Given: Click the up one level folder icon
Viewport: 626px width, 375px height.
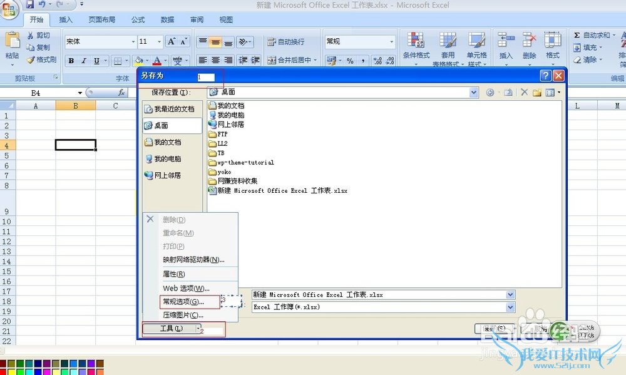Looking at the screenshot, I should pyautogui.click(x=508, y=93).
